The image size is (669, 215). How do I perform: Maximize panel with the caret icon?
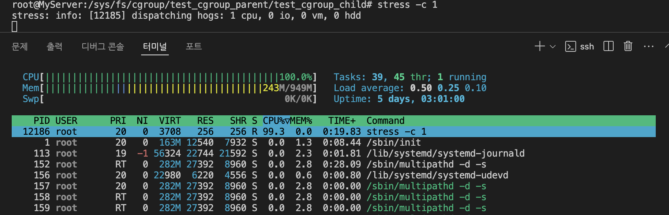pos(667,46)
